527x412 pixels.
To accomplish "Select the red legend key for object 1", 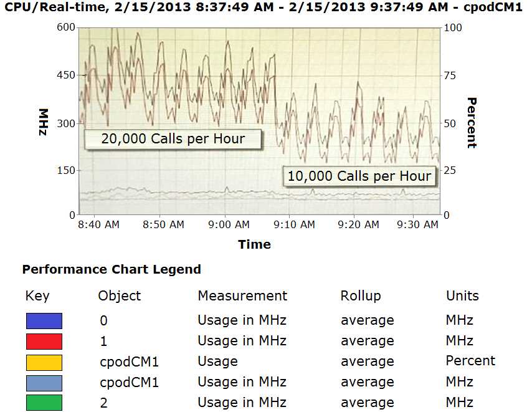I will click(44, 341).
